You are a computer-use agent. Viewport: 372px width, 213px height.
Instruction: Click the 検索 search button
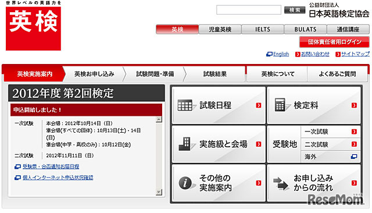pyautogui.click(x=295, y=10)
